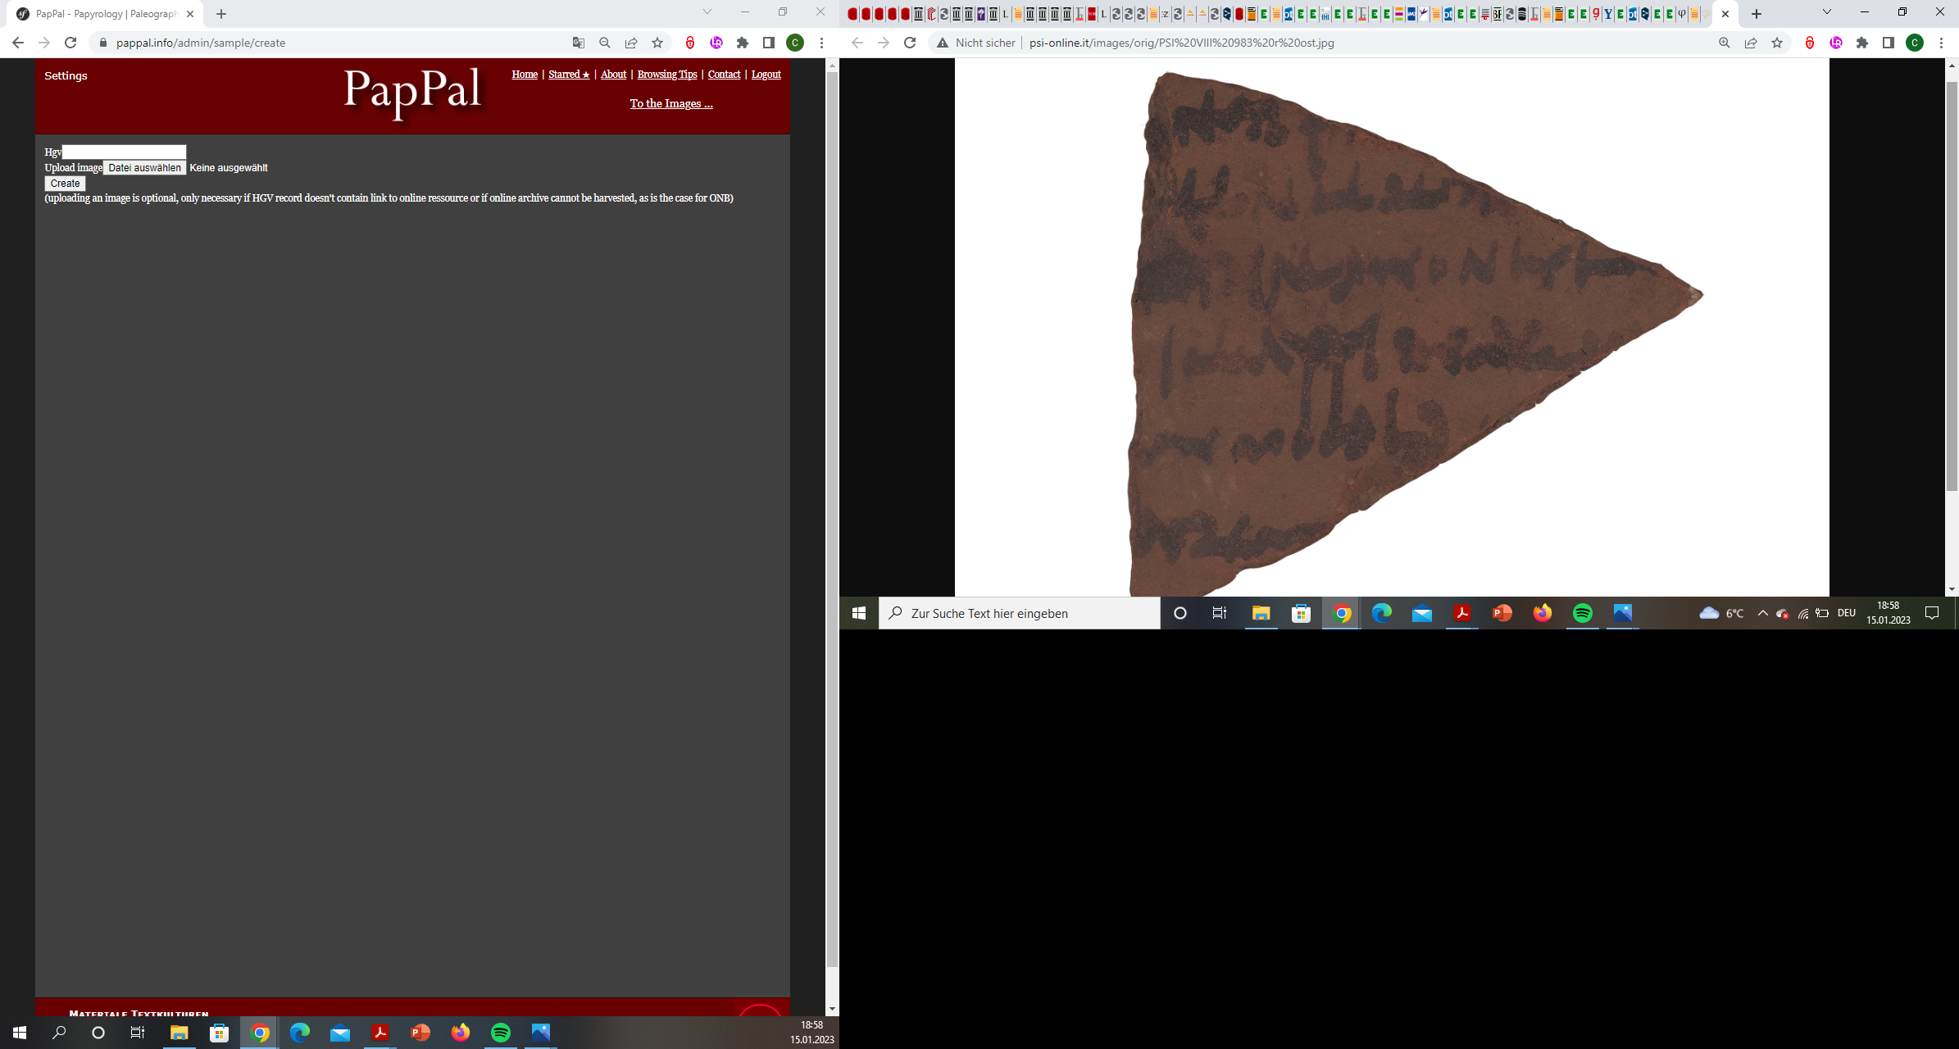Open Mail app in right taskbar
The image size is (1959, 1049).
(x=1422, y=613)
